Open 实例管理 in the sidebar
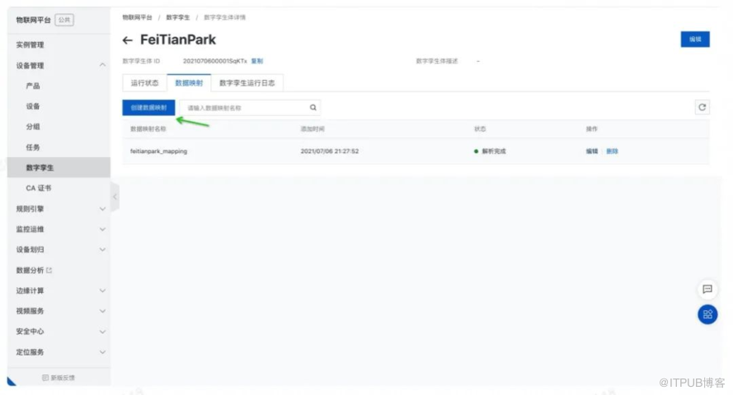 (30, 44)
